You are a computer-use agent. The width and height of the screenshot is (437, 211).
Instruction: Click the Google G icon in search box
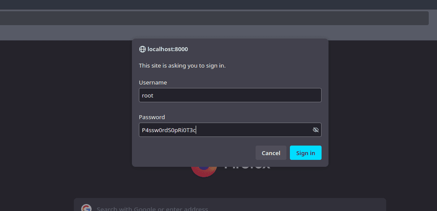[86, 208]
